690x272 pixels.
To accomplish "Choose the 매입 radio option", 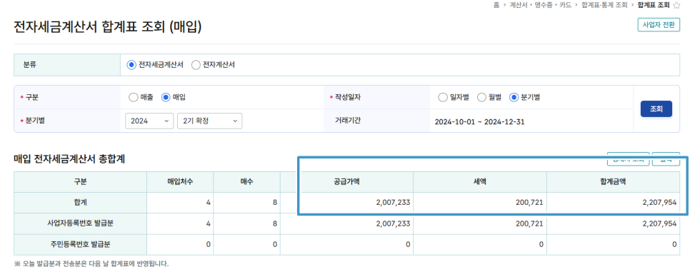I will coord(166,97).
